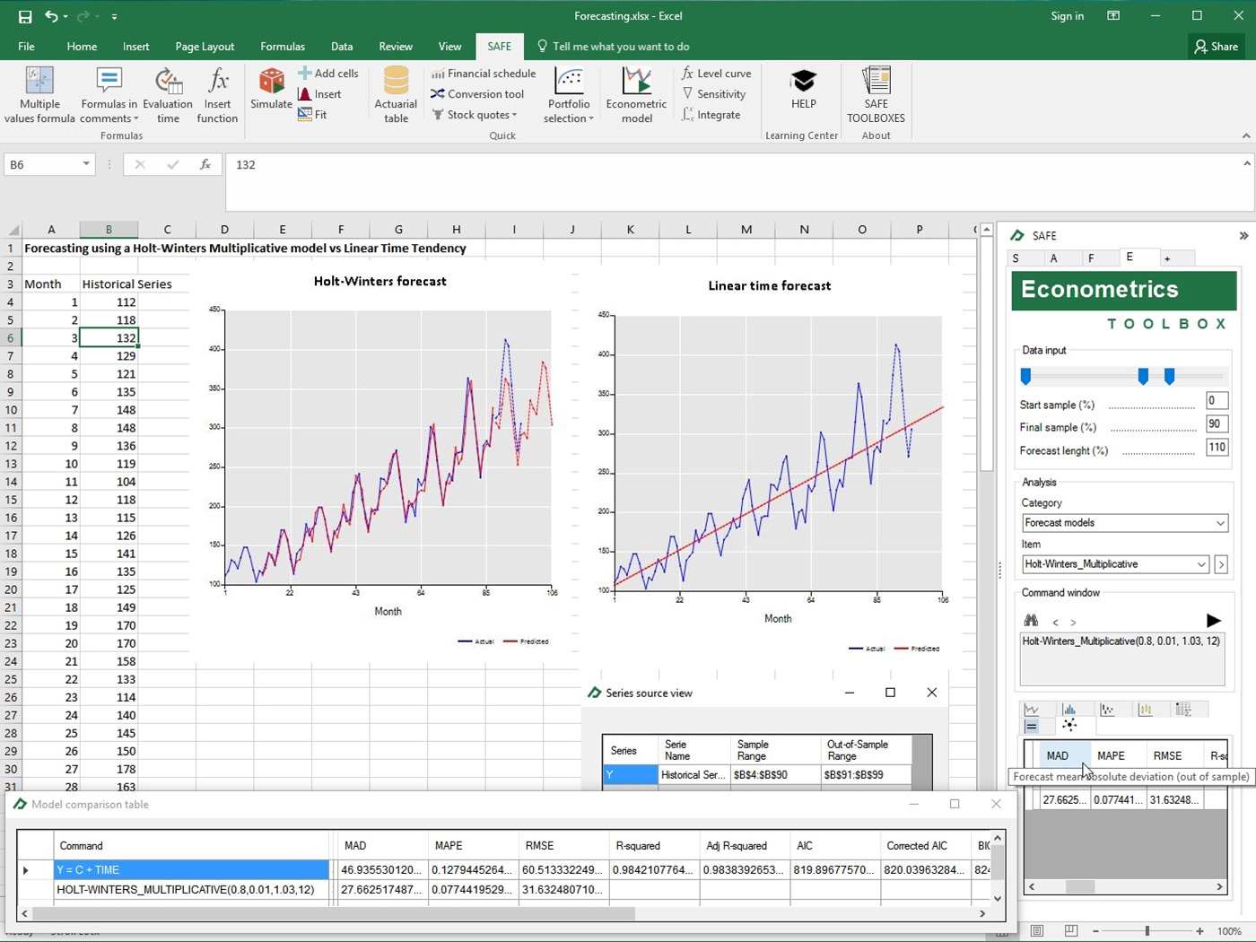Go to next command arrow

pos(1073,623)
